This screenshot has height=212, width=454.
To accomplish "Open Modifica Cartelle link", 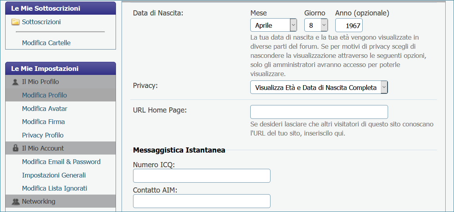I will pyautogui.click(x=46, y=43).
